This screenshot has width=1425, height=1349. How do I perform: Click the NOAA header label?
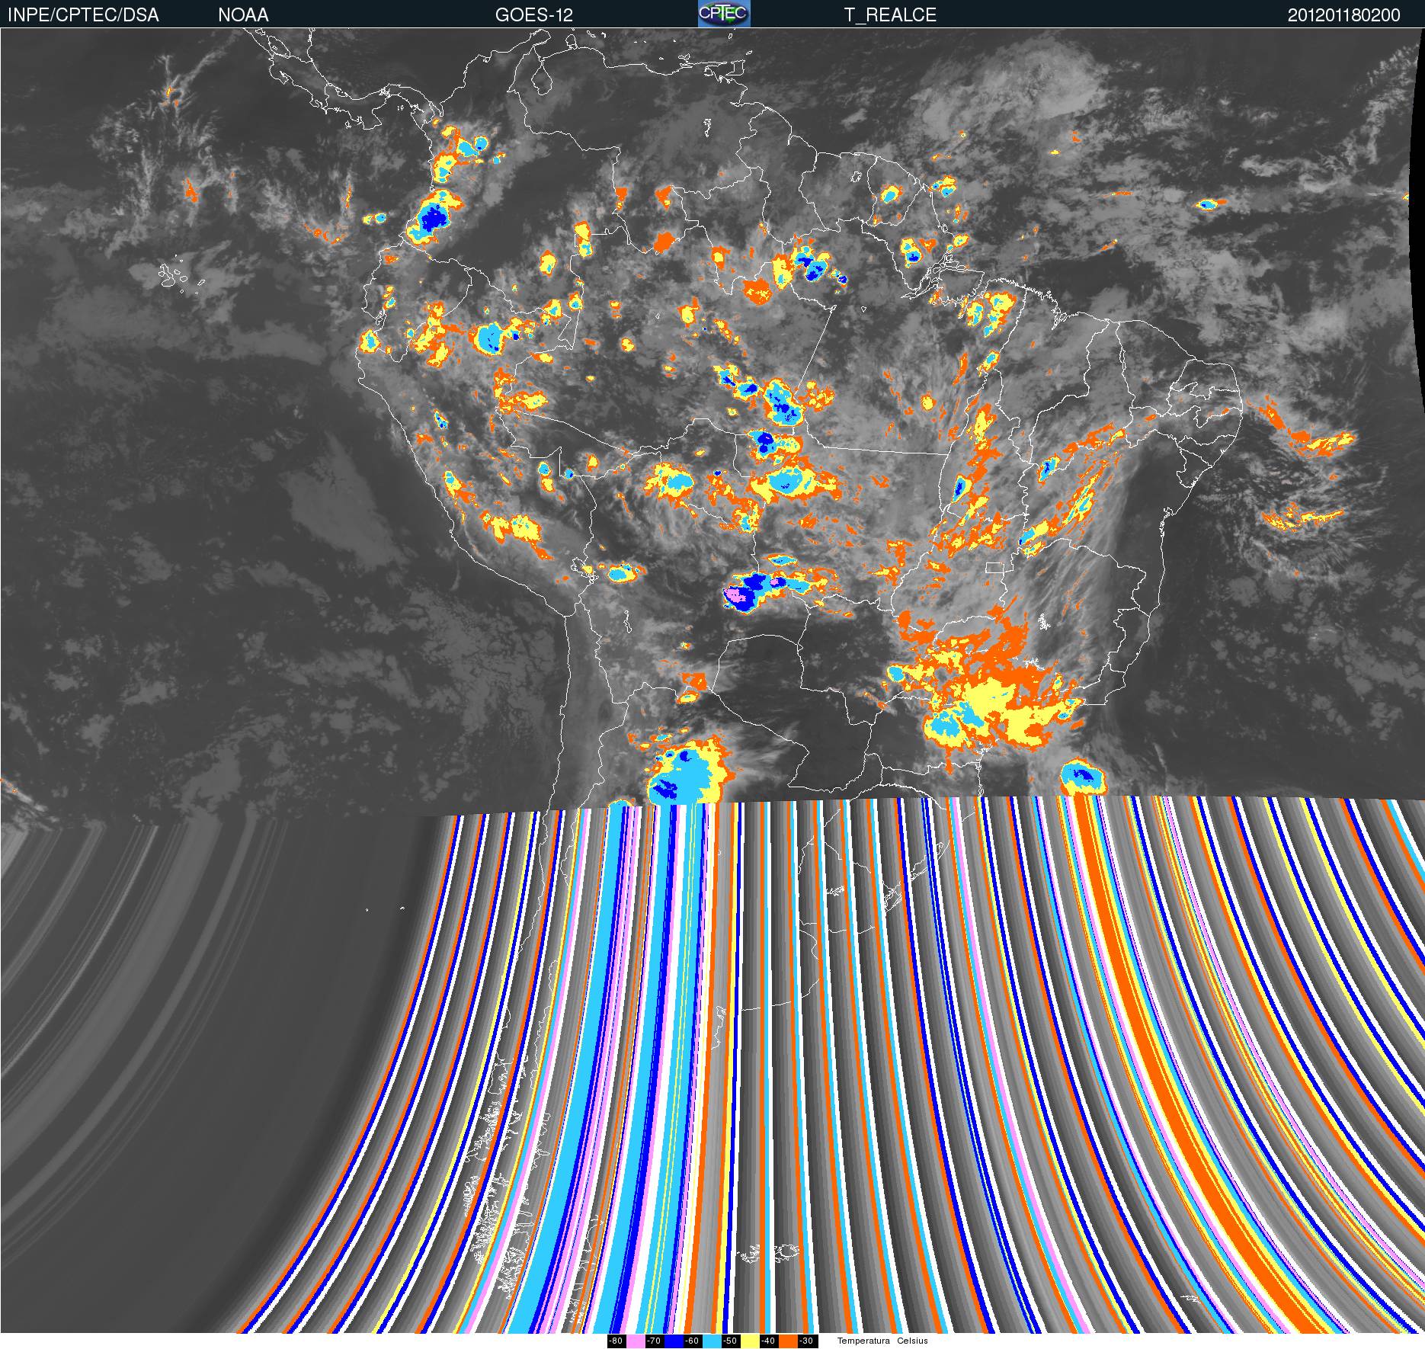[243, 15]
